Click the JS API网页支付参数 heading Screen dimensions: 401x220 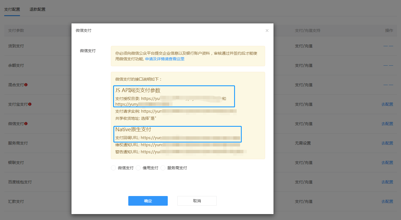click(138, 90)
